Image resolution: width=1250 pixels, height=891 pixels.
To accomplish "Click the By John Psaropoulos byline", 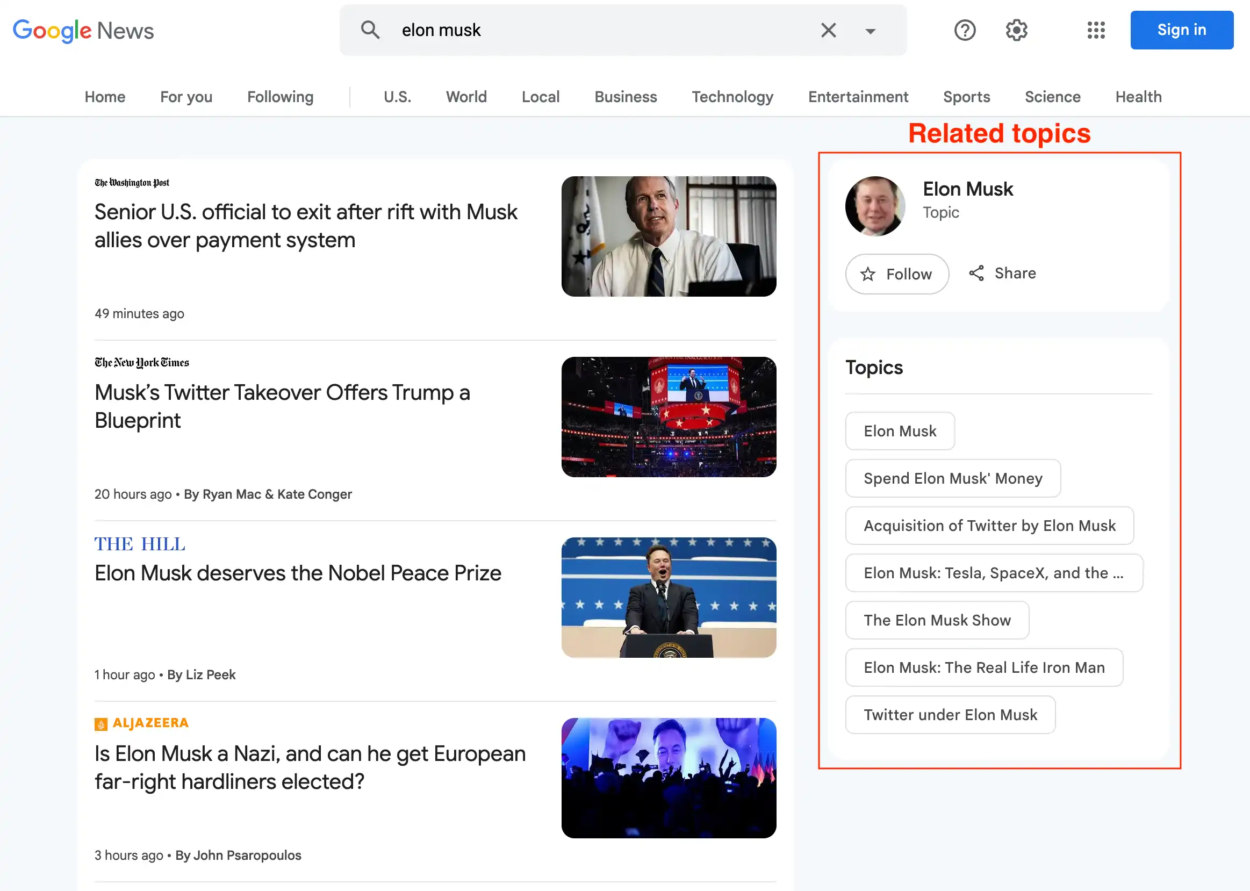I will [x=238, y=856].
